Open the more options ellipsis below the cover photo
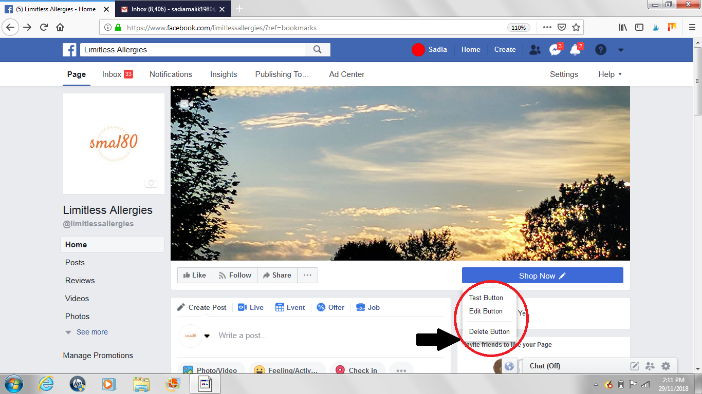Image resolution: width=702 pixels, height=394 pixels. coord(307,275)
